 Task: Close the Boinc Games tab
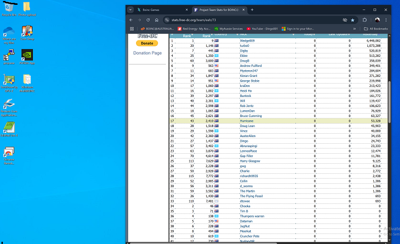click(x=187, y=10)
